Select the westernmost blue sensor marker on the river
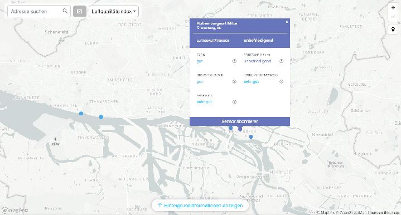This screenshot has width=401, height=215. pos(81,114)
